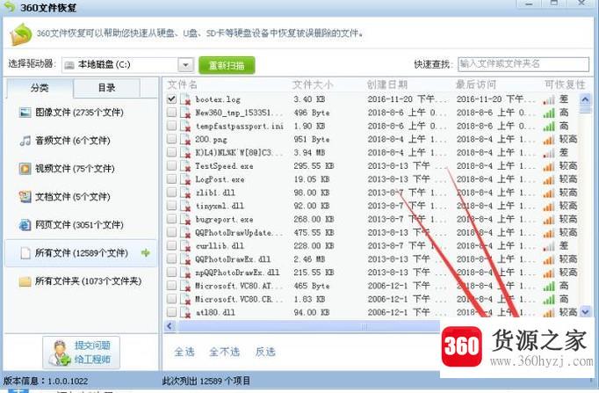Viewport: 599px width, 393px height.
Task: Check the TestSpeed.exe checkbox
Action: point(171,165)
